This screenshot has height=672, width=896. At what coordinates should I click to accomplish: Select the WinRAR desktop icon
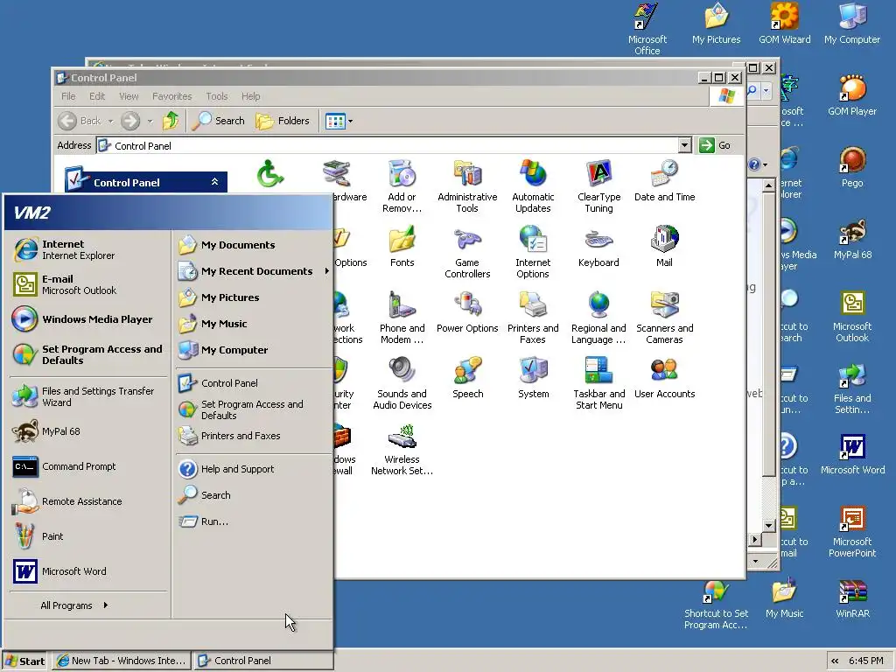coord(852,598)
